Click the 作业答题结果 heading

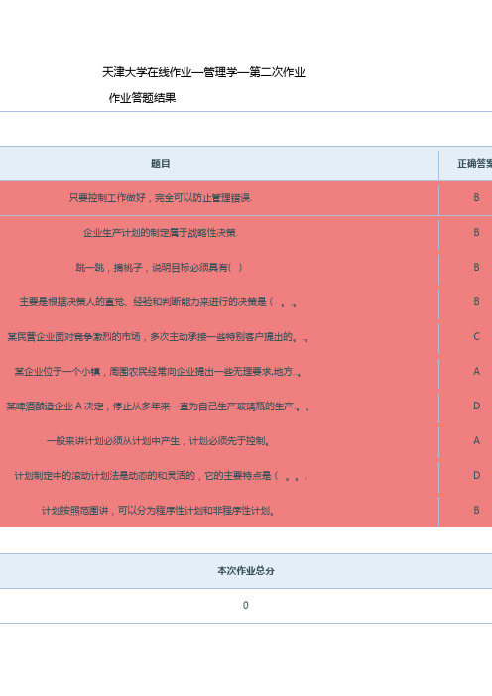point(142,97)
